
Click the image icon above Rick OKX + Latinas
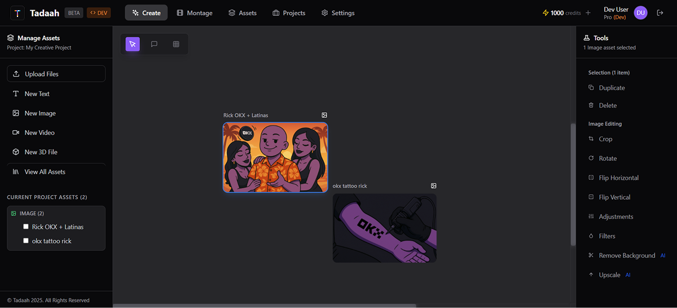click(324, 115)
